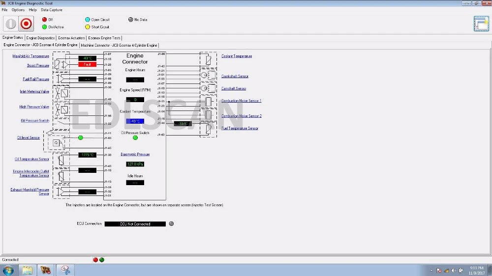The width and height of the screenshot is (492, 276).
Task: Click the red status bar indicator
Action: (x=96, y=260)
